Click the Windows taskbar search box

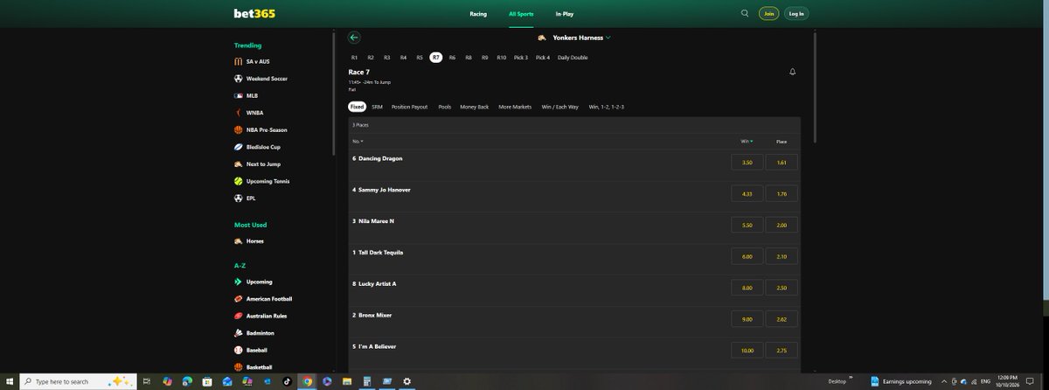coord(79,381)
